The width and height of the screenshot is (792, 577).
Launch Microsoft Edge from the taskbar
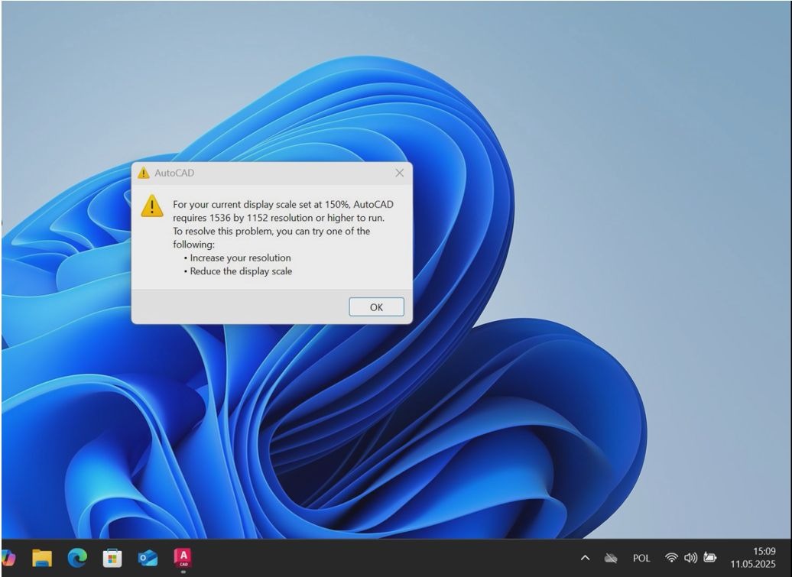(x=77, y=558)
